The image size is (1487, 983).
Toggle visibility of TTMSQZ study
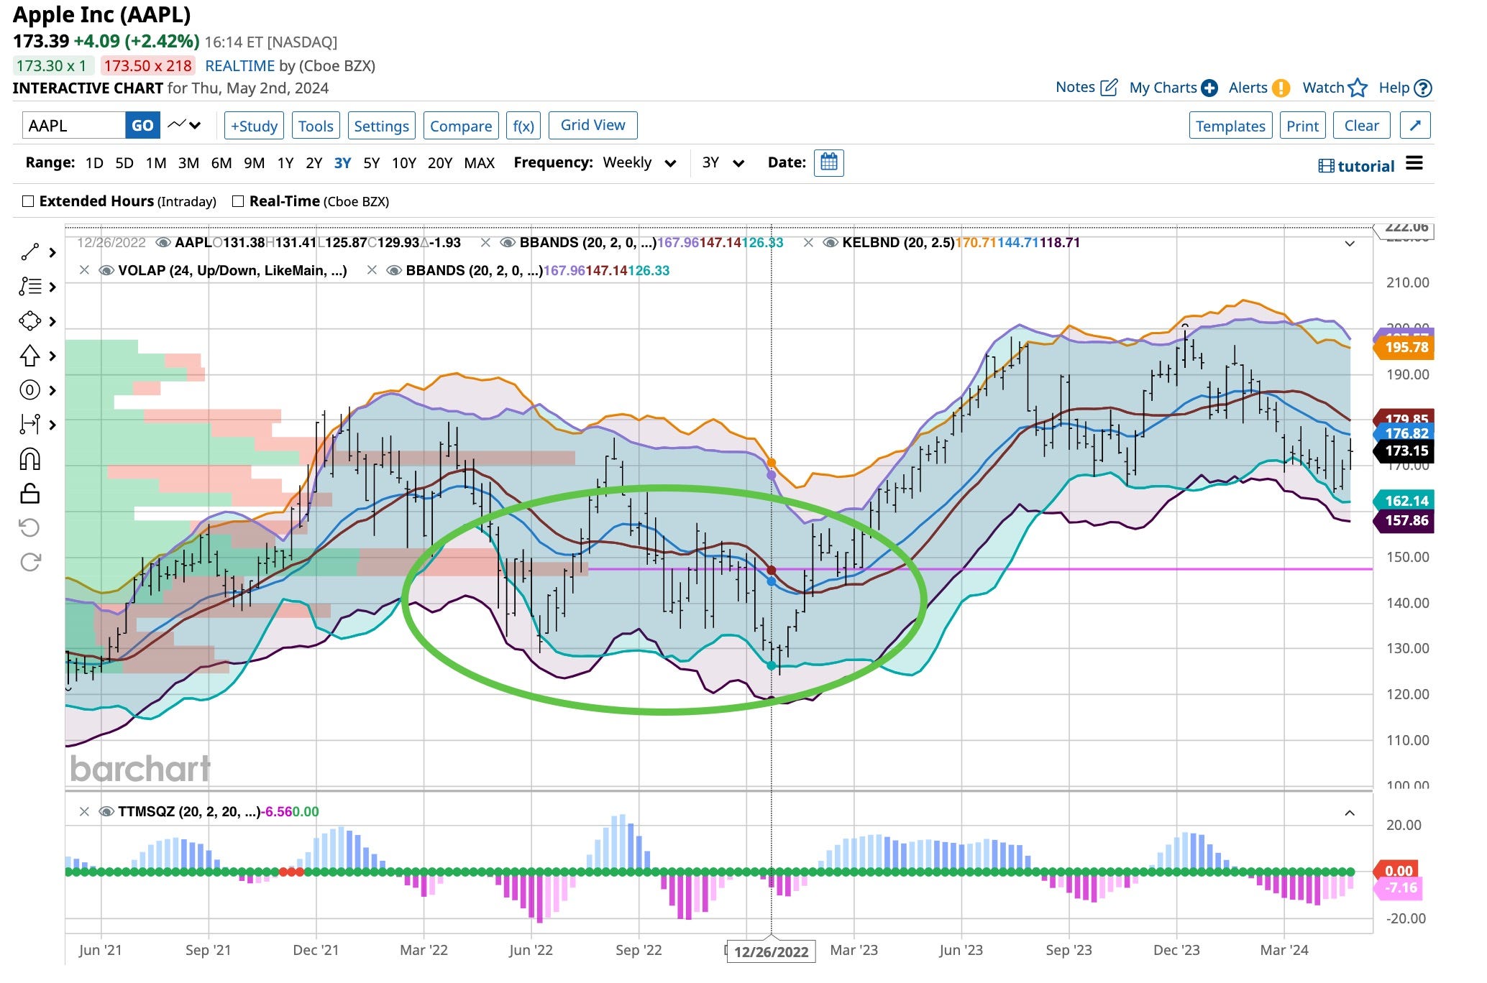coord(106,812)
